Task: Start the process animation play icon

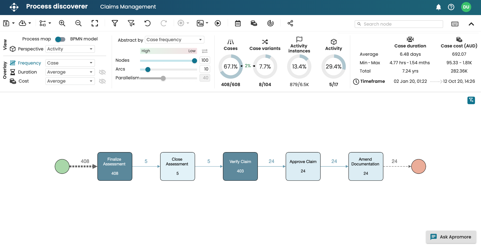Action: (218, 23)
